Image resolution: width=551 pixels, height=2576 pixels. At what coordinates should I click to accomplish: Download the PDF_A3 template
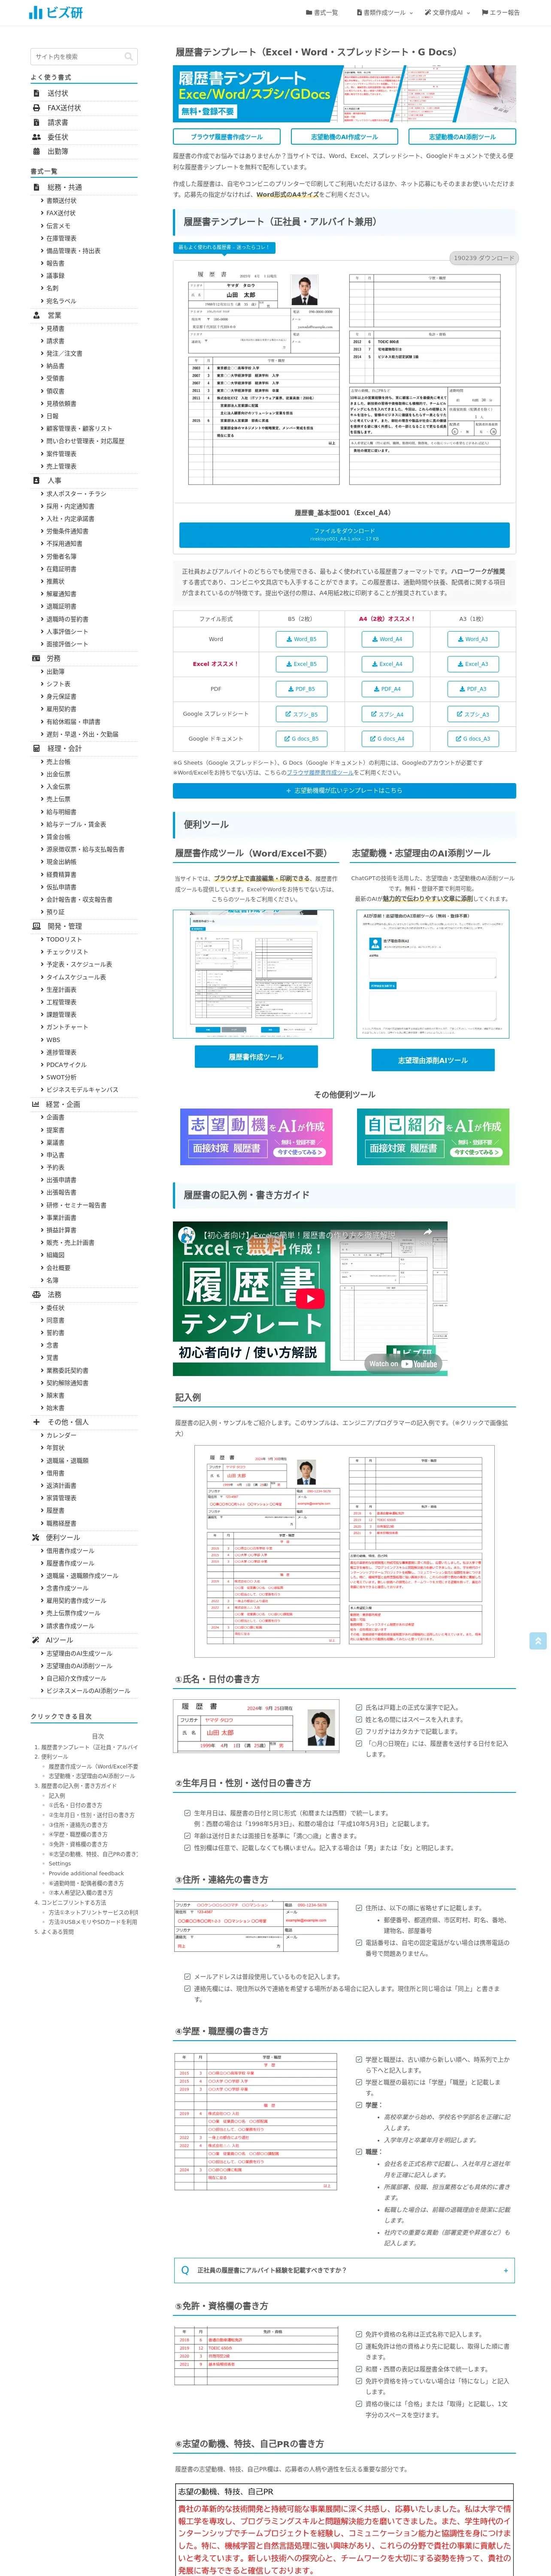click(472, 689)
